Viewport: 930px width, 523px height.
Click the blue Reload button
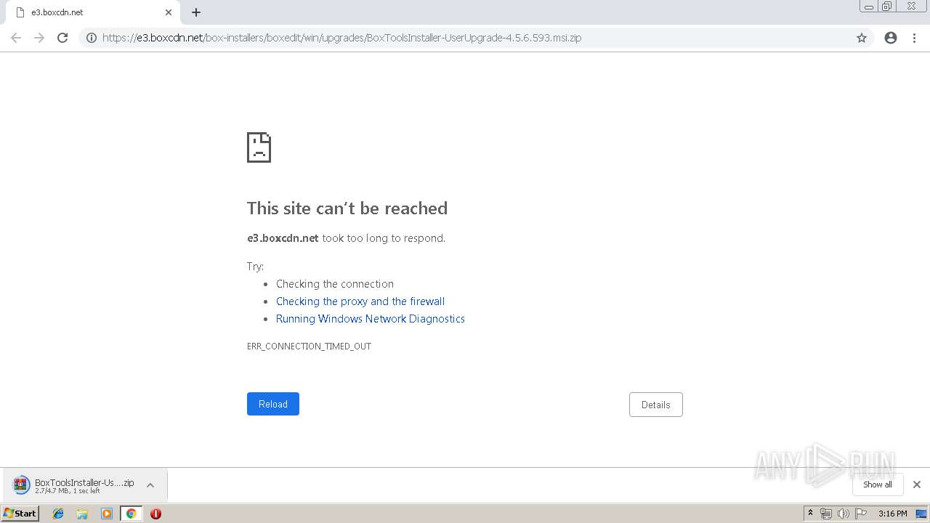click(273, 404)
